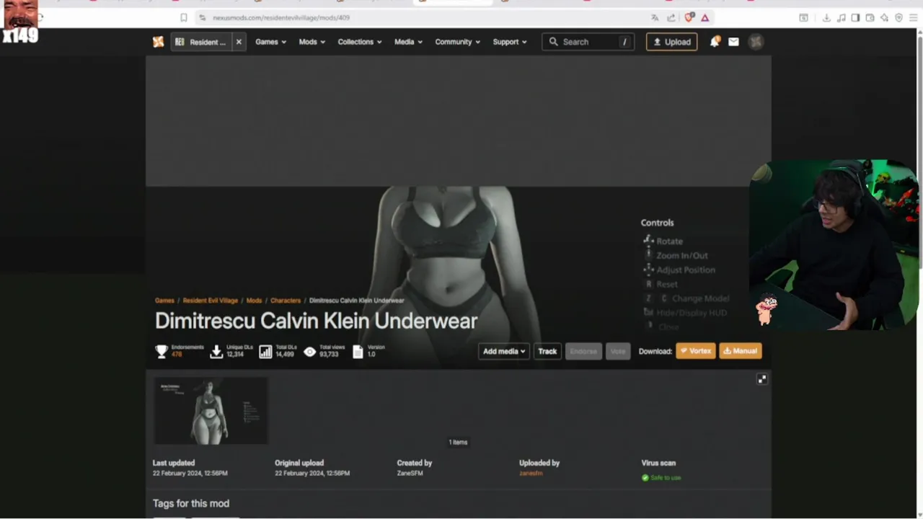Expand the Community menu
Viewport: 923px width, 519px height.
tap(457, 42)
